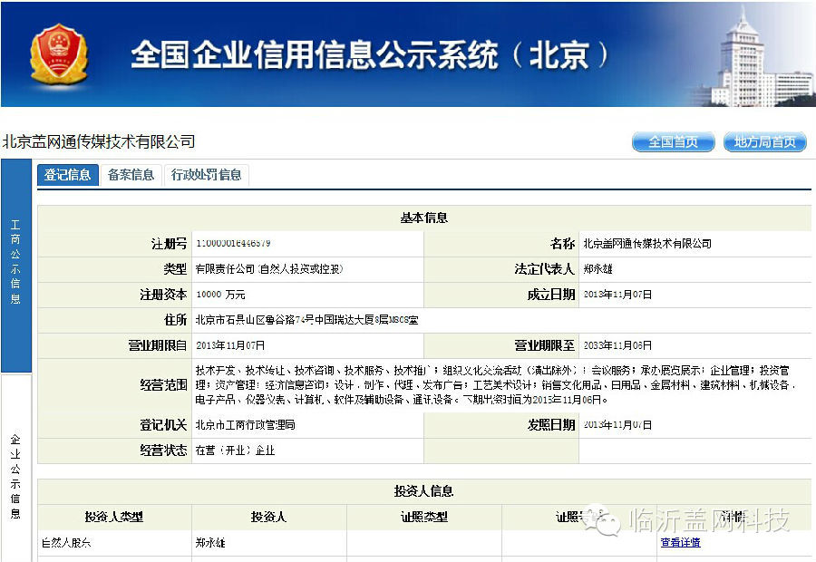Open the 查看详情 link for 郑永雄
The width and height of the screenshot is (816, 562).
[680, 542]
